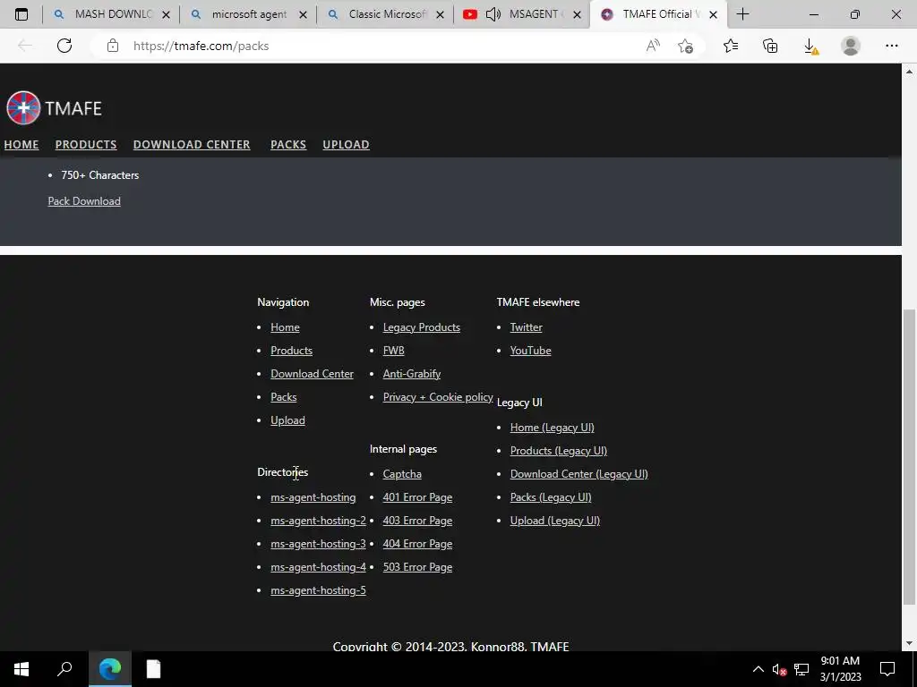Viewport: 917px width, 687px height.
Task: Click the scrollbar up arrow
Action: click(x=909, y=72)
